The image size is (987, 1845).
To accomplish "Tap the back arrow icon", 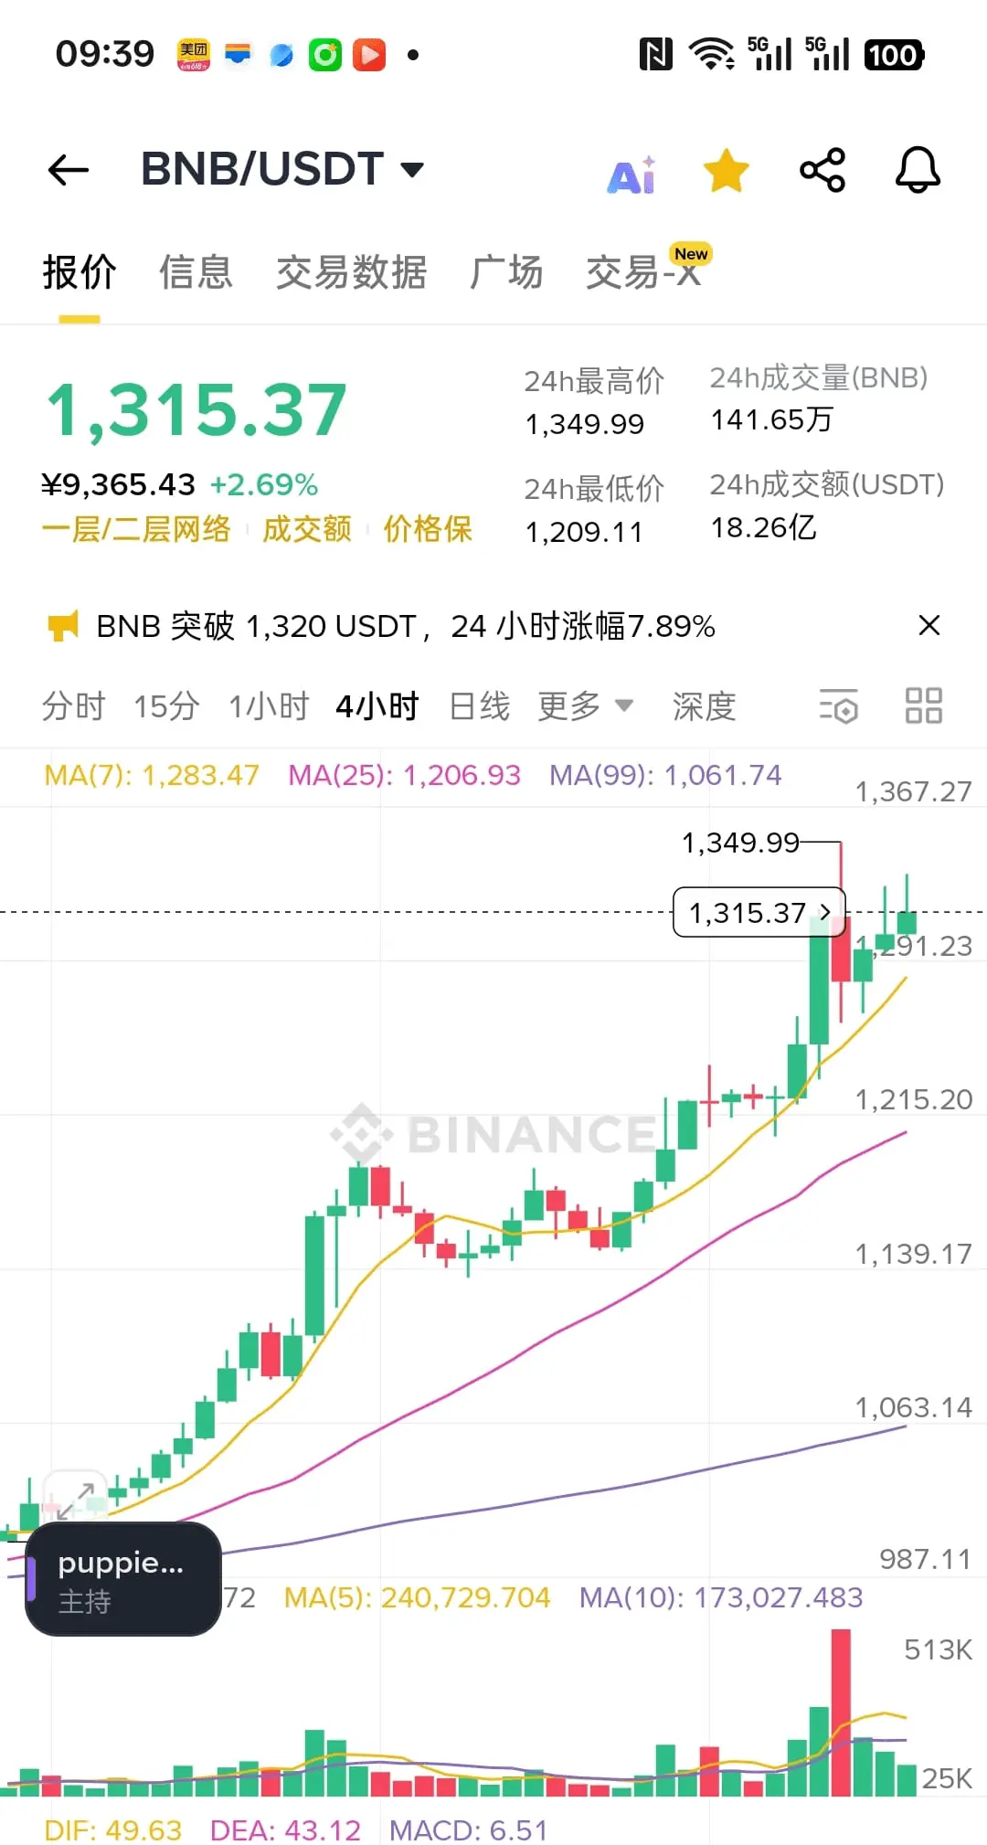I will click(x=69, y=170).
